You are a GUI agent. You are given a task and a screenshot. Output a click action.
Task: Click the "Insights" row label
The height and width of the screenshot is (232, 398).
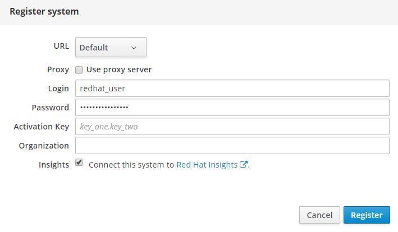(x=54, y=165)
